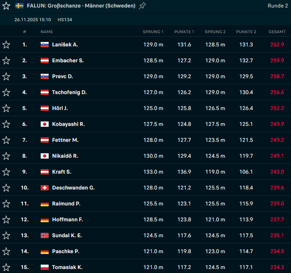Mark Deschwanden G. as favorite
Image resolution: width=291 pixels, height=273 pixels.
coord(6,188)
